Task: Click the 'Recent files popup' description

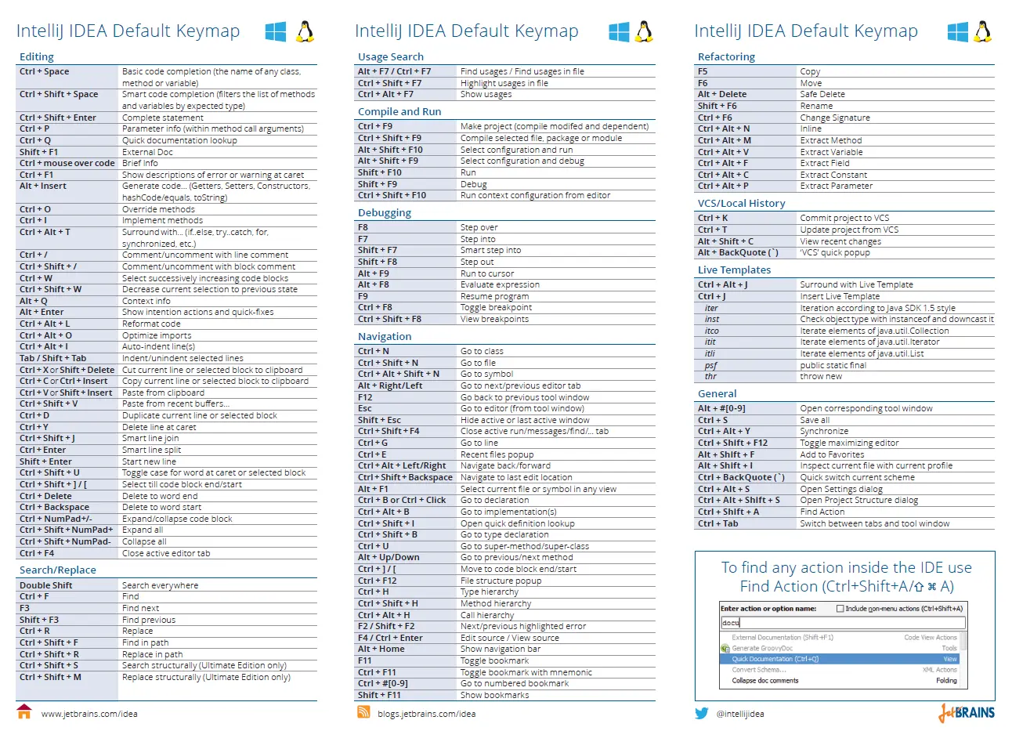Action: point(497,455)
